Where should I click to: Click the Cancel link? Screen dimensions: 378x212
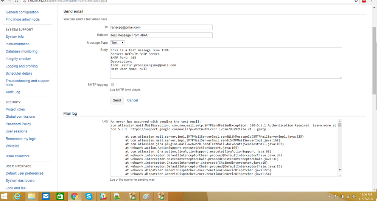click(x=132, y=100)
